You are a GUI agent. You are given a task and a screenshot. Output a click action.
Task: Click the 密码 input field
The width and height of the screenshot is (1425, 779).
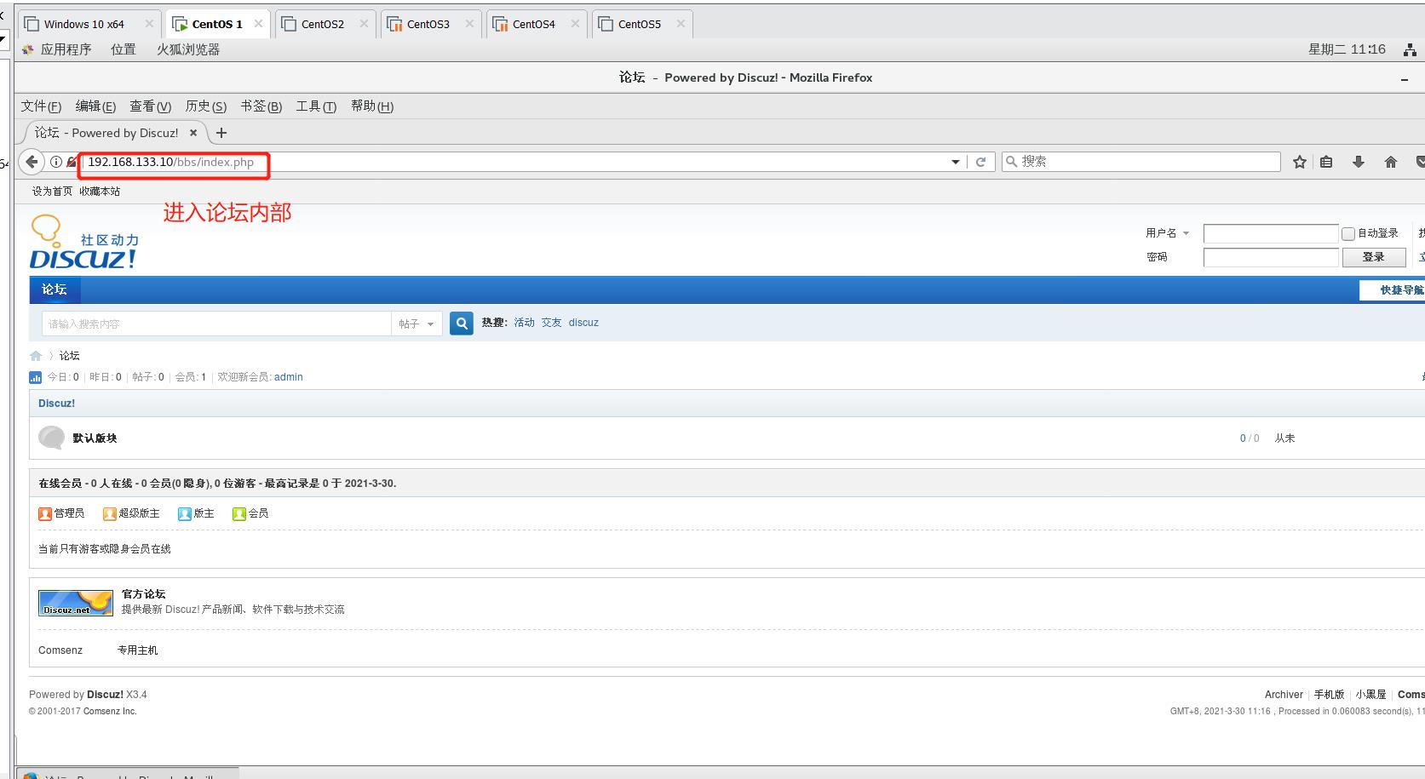click(1271, 257)
